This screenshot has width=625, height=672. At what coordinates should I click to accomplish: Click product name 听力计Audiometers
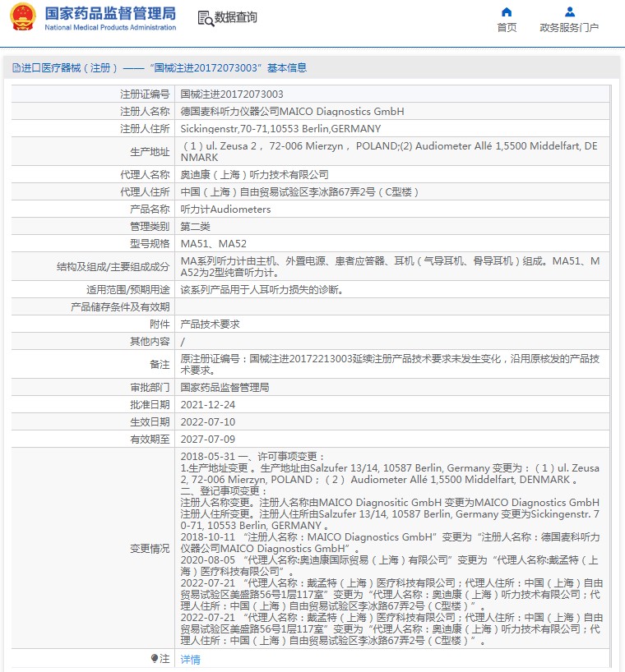click(x=225, y=209)
